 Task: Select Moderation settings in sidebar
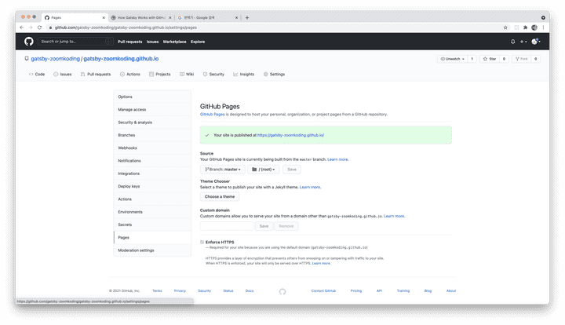point(152,250)
